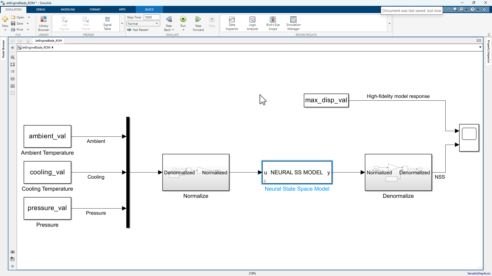Image resolution: width=492 pixels, height=276 pixels.
Task: Open the Normal simulation mode dropdown
Action: (x=143, y=24)
